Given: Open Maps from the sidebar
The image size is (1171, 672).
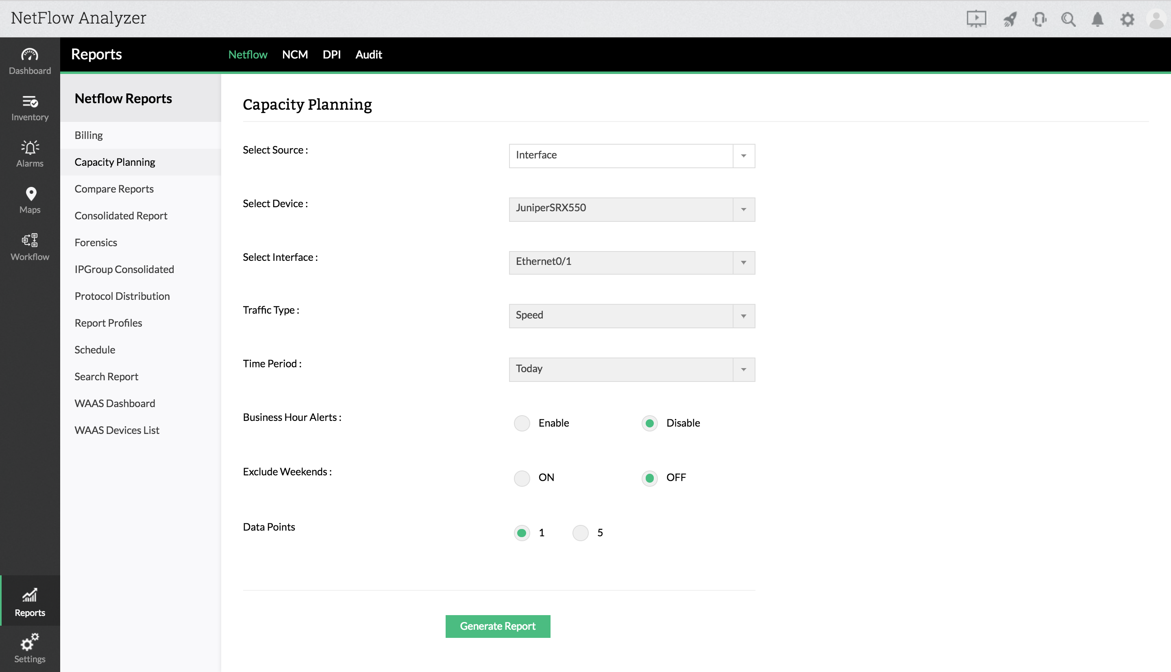Looking at the screenshot, I should (30, 199).
